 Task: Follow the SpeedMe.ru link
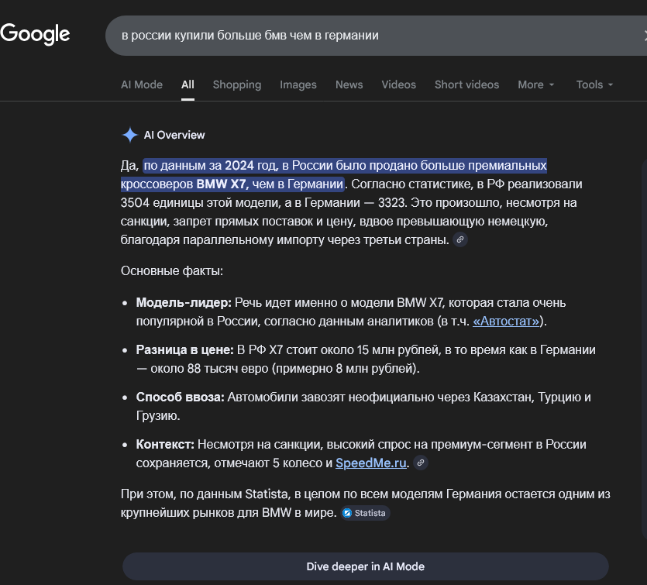coord(371,463)
